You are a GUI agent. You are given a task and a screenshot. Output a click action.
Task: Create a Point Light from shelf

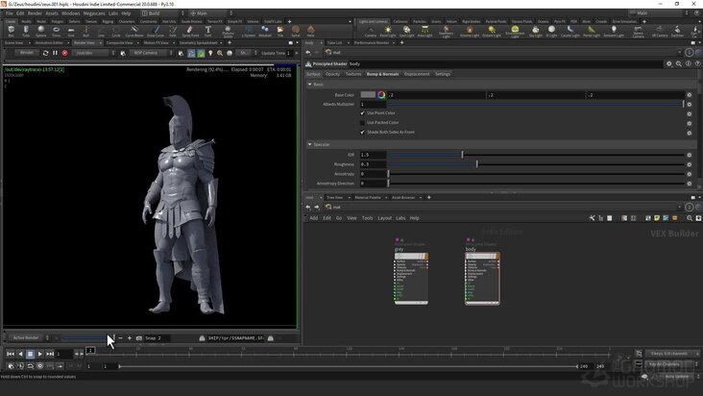click(388, 31)
